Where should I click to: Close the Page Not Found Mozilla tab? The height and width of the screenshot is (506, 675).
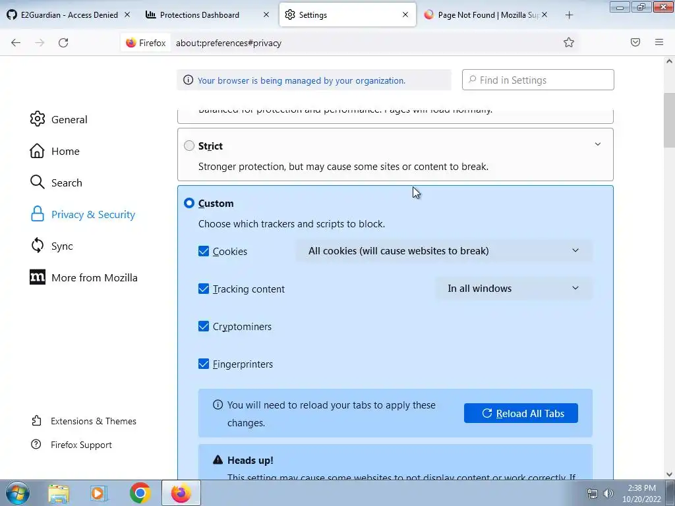pos(544,14)
